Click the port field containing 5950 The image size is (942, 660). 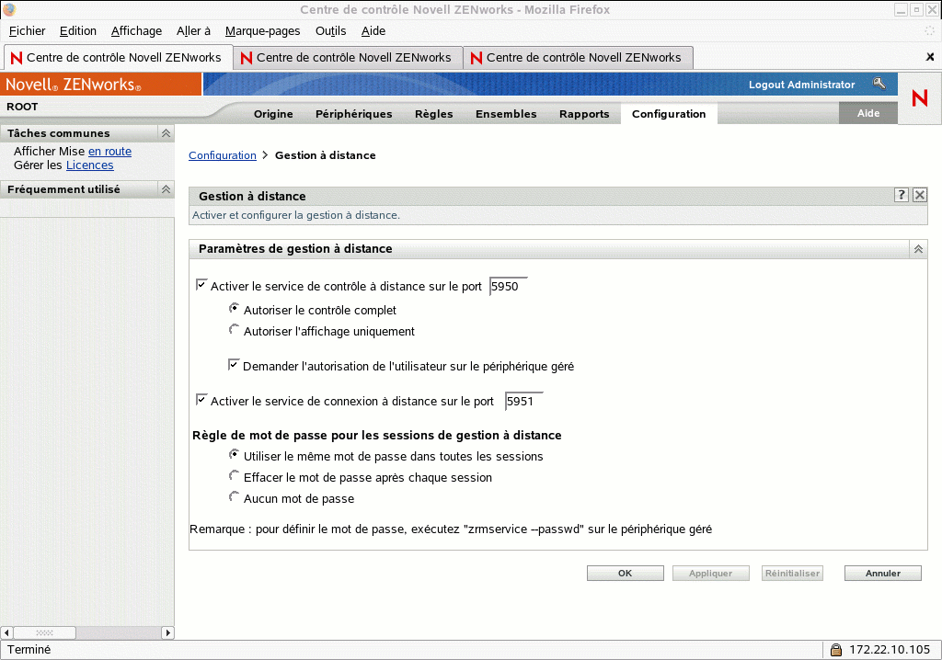pos(508,286)
